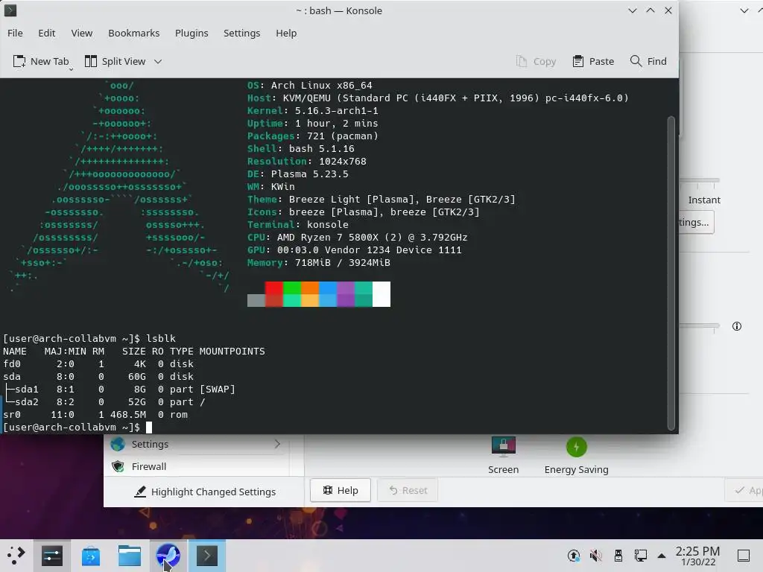Click the removable devices tray icon
The image size is (763, 572).
point(618,556)
